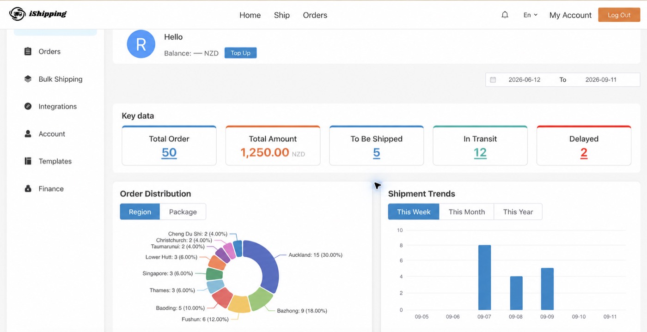Open Account in the sidebar
Viewport: 647px width, 332px height.
coord(52,134)
